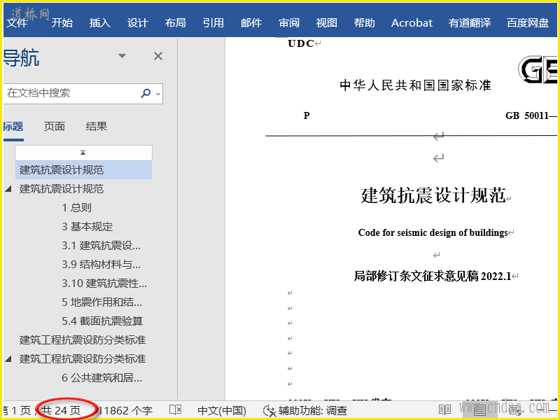Screen dimensions: 560x420
Task: Collapse the second 建筑工程抗震设防分类标准 heading tree
Action: [x=8, y=359]
